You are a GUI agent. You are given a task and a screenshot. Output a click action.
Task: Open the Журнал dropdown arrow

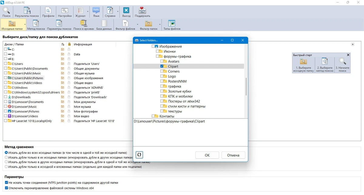coord(88,12)
